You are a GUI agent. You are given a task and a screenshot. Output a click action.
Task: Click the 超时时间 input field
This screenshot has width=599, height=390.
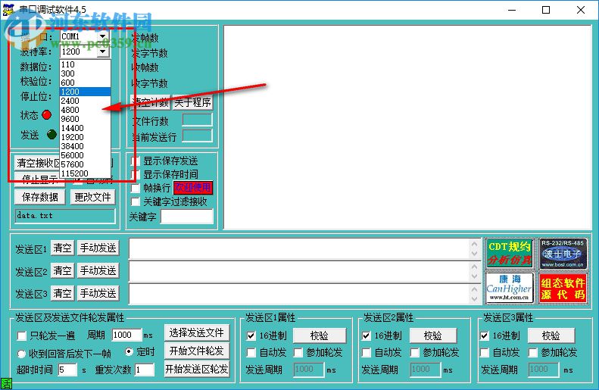pos(67,370)
